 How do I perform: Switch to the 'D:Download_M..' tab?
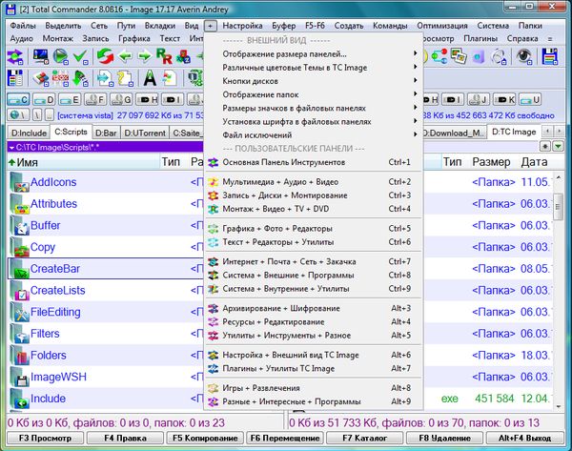(x=455, y=133)
